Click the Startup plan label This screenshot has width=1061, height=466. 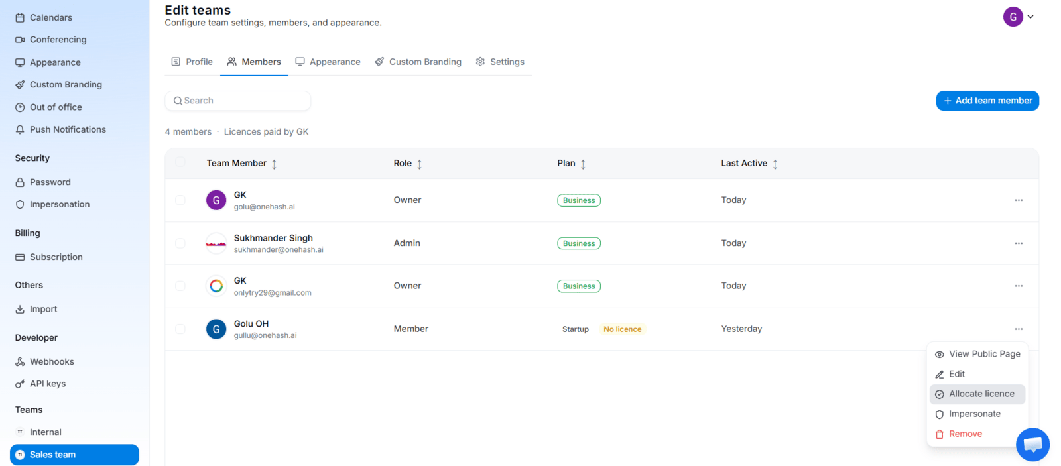pos(576,329)
